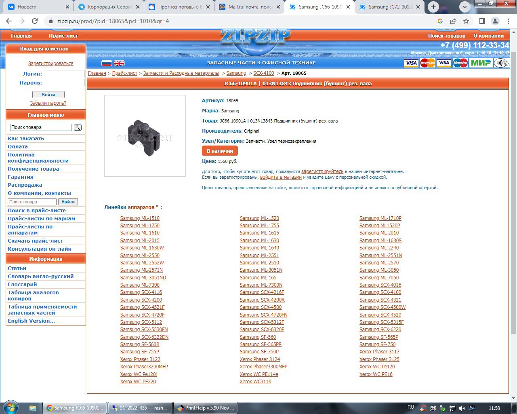Screen dimensions: 517x414
Task: Bookmark this page with the star icon
Action: click(x=466, y=21)
